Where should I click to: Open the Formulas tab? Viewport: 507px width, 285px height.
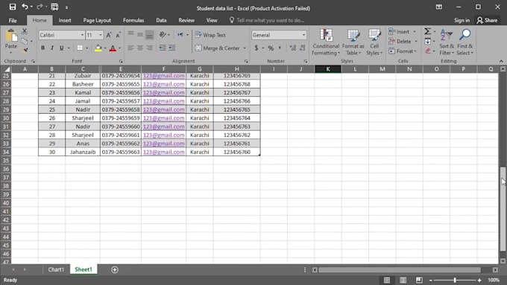[133, 20]
